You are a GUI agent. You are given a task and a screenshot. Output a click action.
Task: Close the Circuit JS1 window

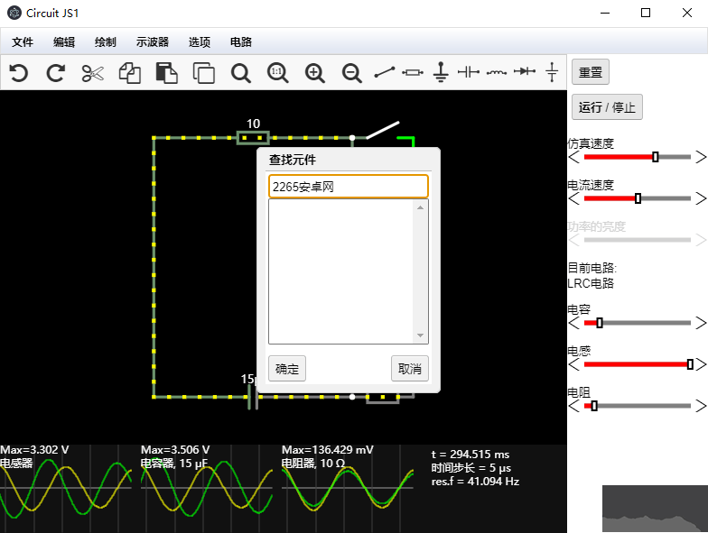(686, 13)
